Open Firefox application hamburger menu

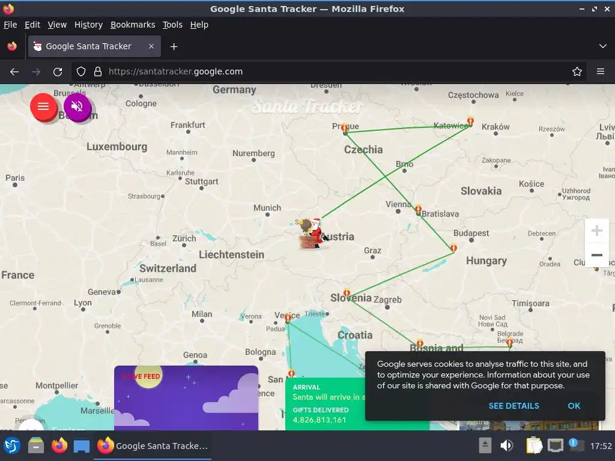[601, 72]
